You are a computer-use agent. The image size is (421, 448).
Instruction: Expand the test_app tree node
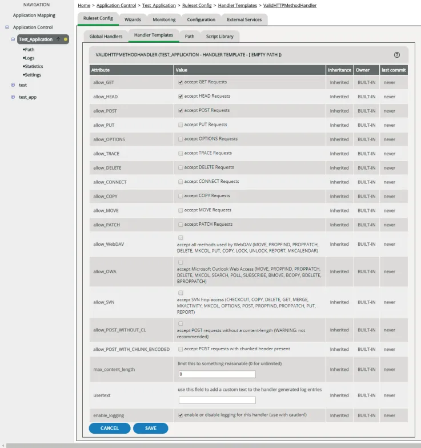[x=13, y=97]
